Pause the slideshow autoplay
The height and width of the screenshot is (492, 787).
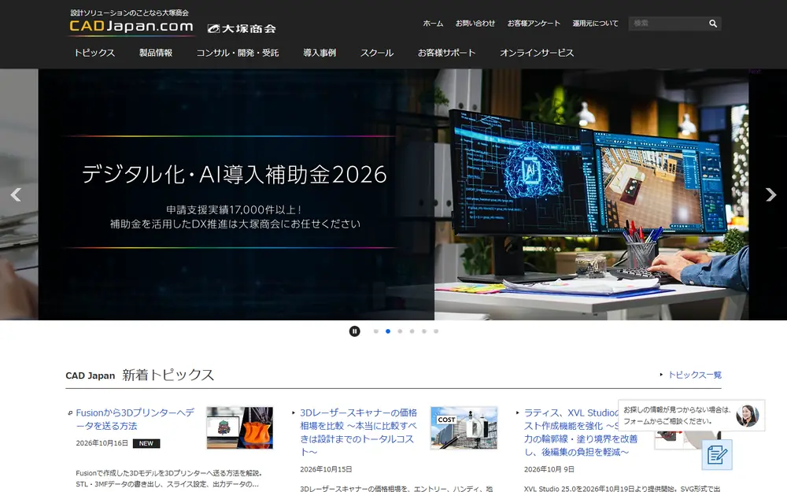click(354, 331)
